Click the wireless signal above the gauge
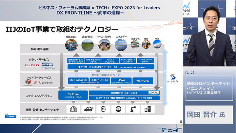236x133 pixels. tap(118, 102)
